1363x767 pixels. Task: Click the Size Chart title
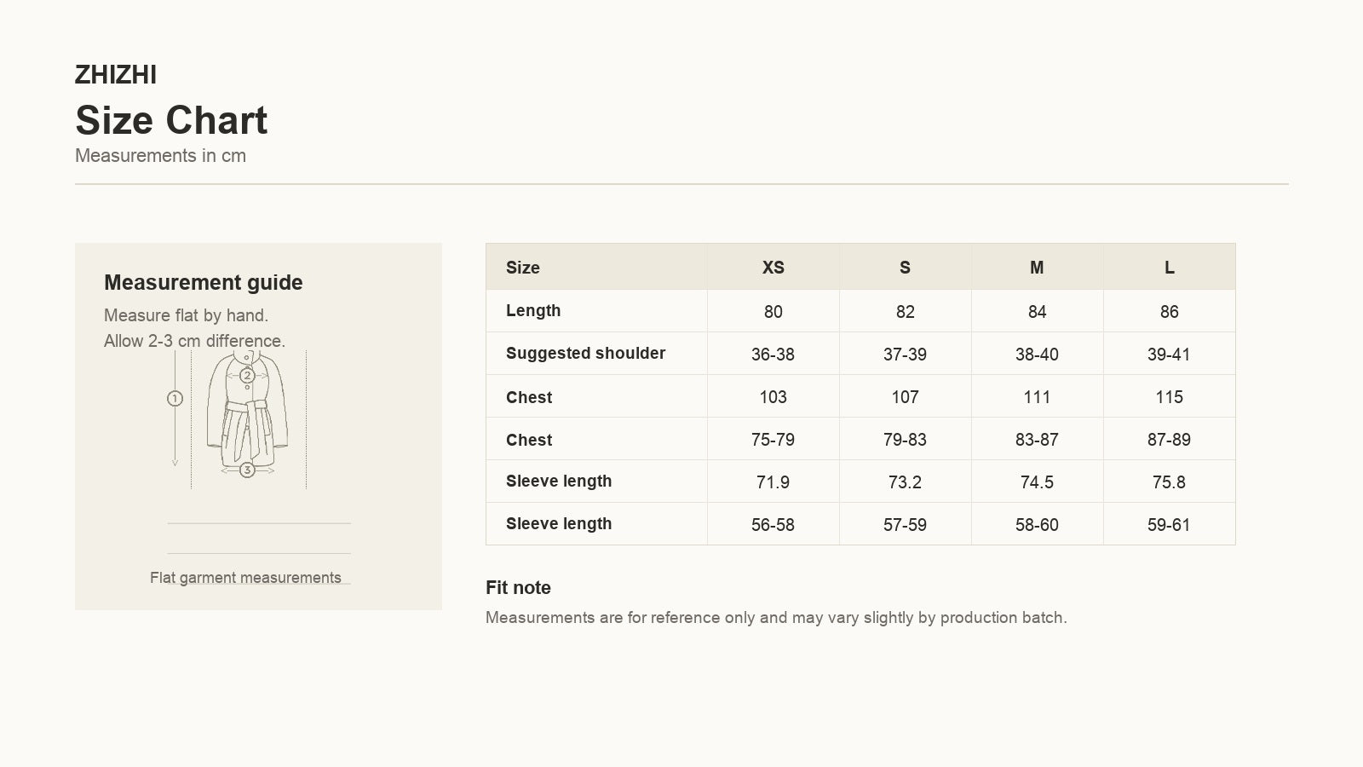pyautogui.click(x=171, y=120)
